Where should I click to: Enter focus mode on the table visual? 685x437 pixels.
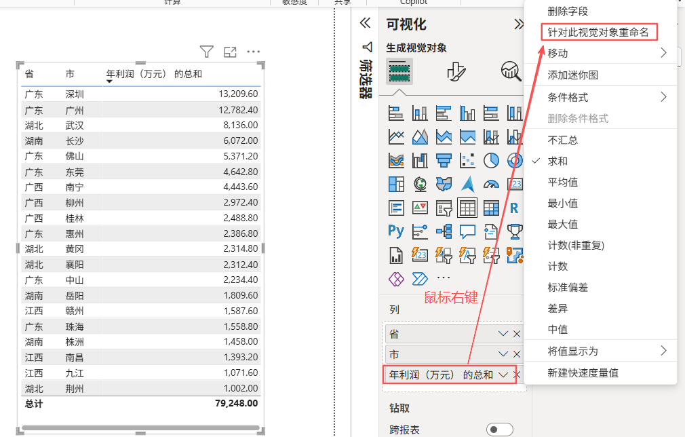[230, 52]
